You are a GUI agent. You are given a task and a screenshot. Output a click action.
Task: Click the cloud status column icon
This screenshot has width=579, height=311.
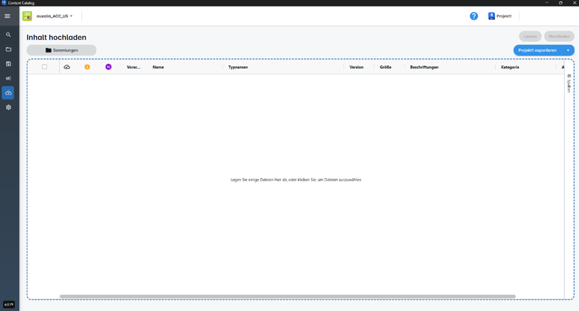[x=67, y=67]
